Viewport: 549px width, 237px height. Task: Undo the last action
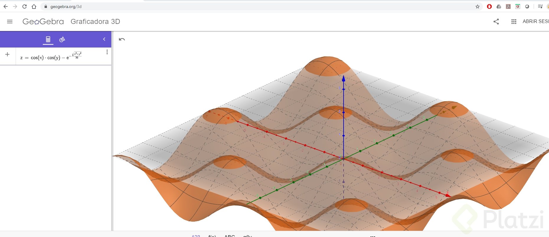122,39
